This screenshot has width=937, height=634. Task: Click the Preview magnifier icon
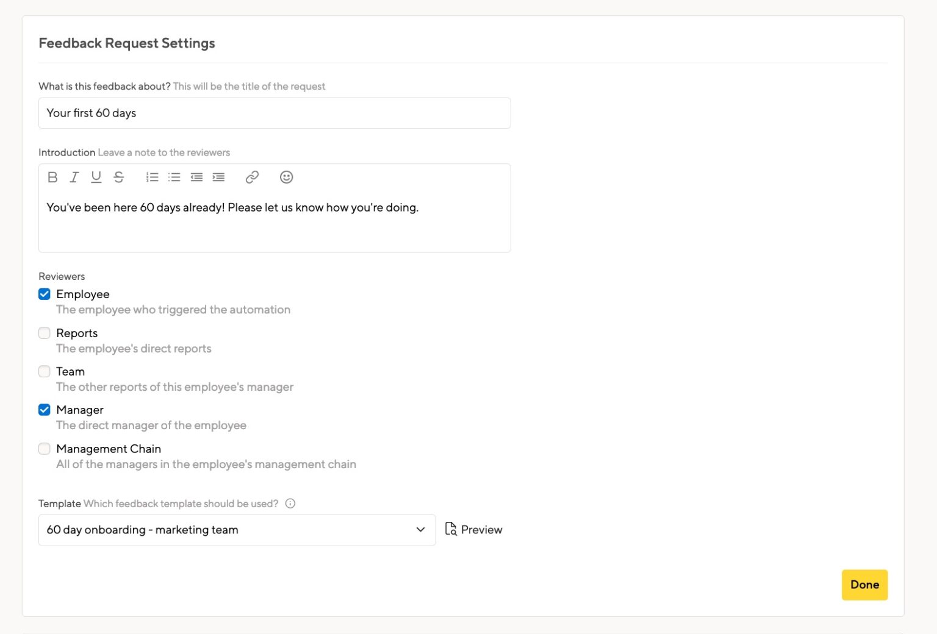point(451,529)
